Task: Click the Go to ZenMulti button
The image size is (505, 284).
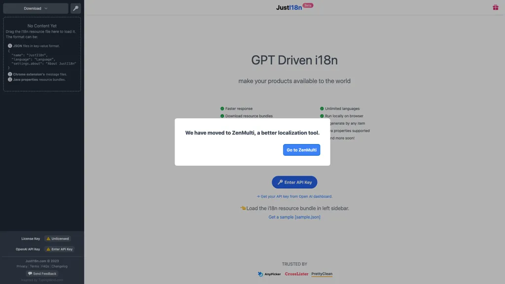Action: (x=301, y=150)
